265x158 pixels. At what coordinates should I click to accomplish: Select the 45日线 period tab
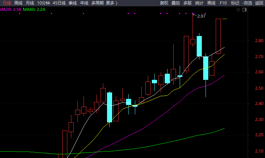[59, 3]
